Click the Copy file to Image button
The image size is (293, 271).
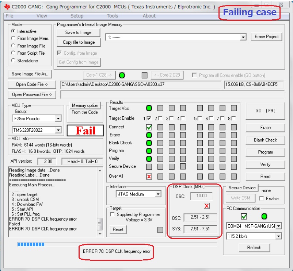click(79, 42)
